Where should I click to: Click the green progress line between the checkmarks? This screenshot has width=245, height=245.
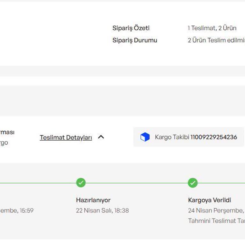[x=137, y=183]
